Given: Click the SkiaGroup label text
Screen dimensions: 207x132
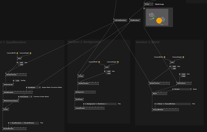Looking at the screenshot, I should pos(159,4).
